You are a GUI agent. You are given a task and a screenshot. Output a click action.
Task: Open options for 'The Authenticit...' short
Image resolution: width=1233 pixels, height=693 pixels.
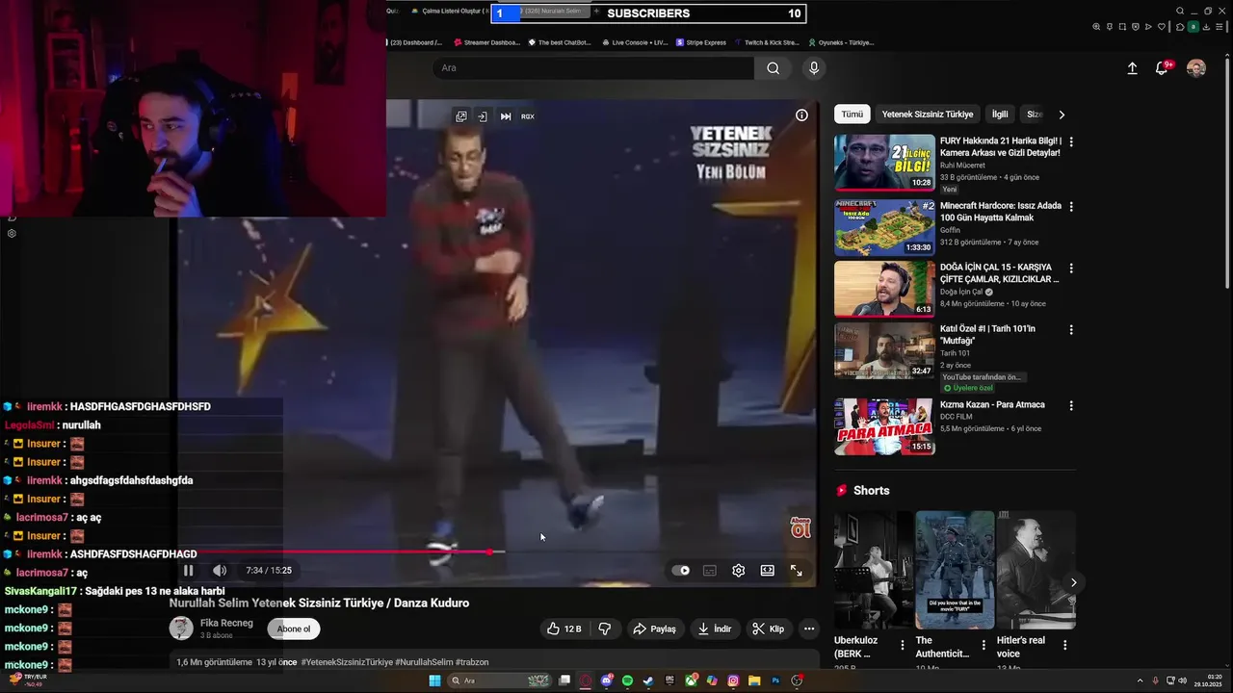pyautogui.click(x=984, y=645)
